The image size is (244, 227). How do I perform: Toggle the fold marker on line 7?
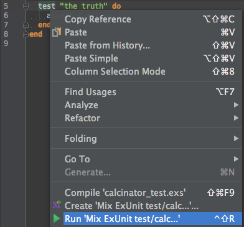tap(26, 25)
